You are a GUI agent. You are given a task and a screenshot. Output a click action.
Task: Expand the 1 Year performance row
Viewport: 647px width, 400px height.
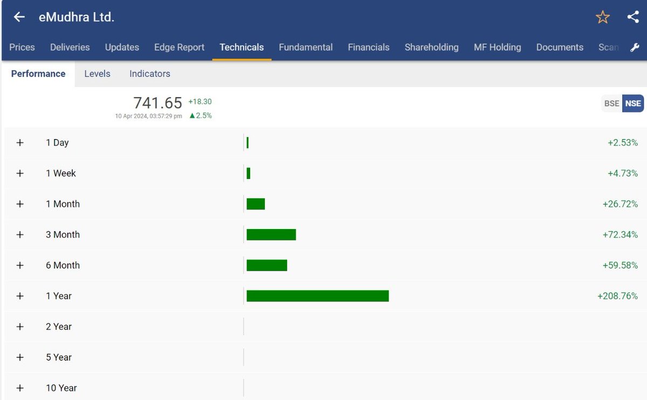tap(20, 296)
